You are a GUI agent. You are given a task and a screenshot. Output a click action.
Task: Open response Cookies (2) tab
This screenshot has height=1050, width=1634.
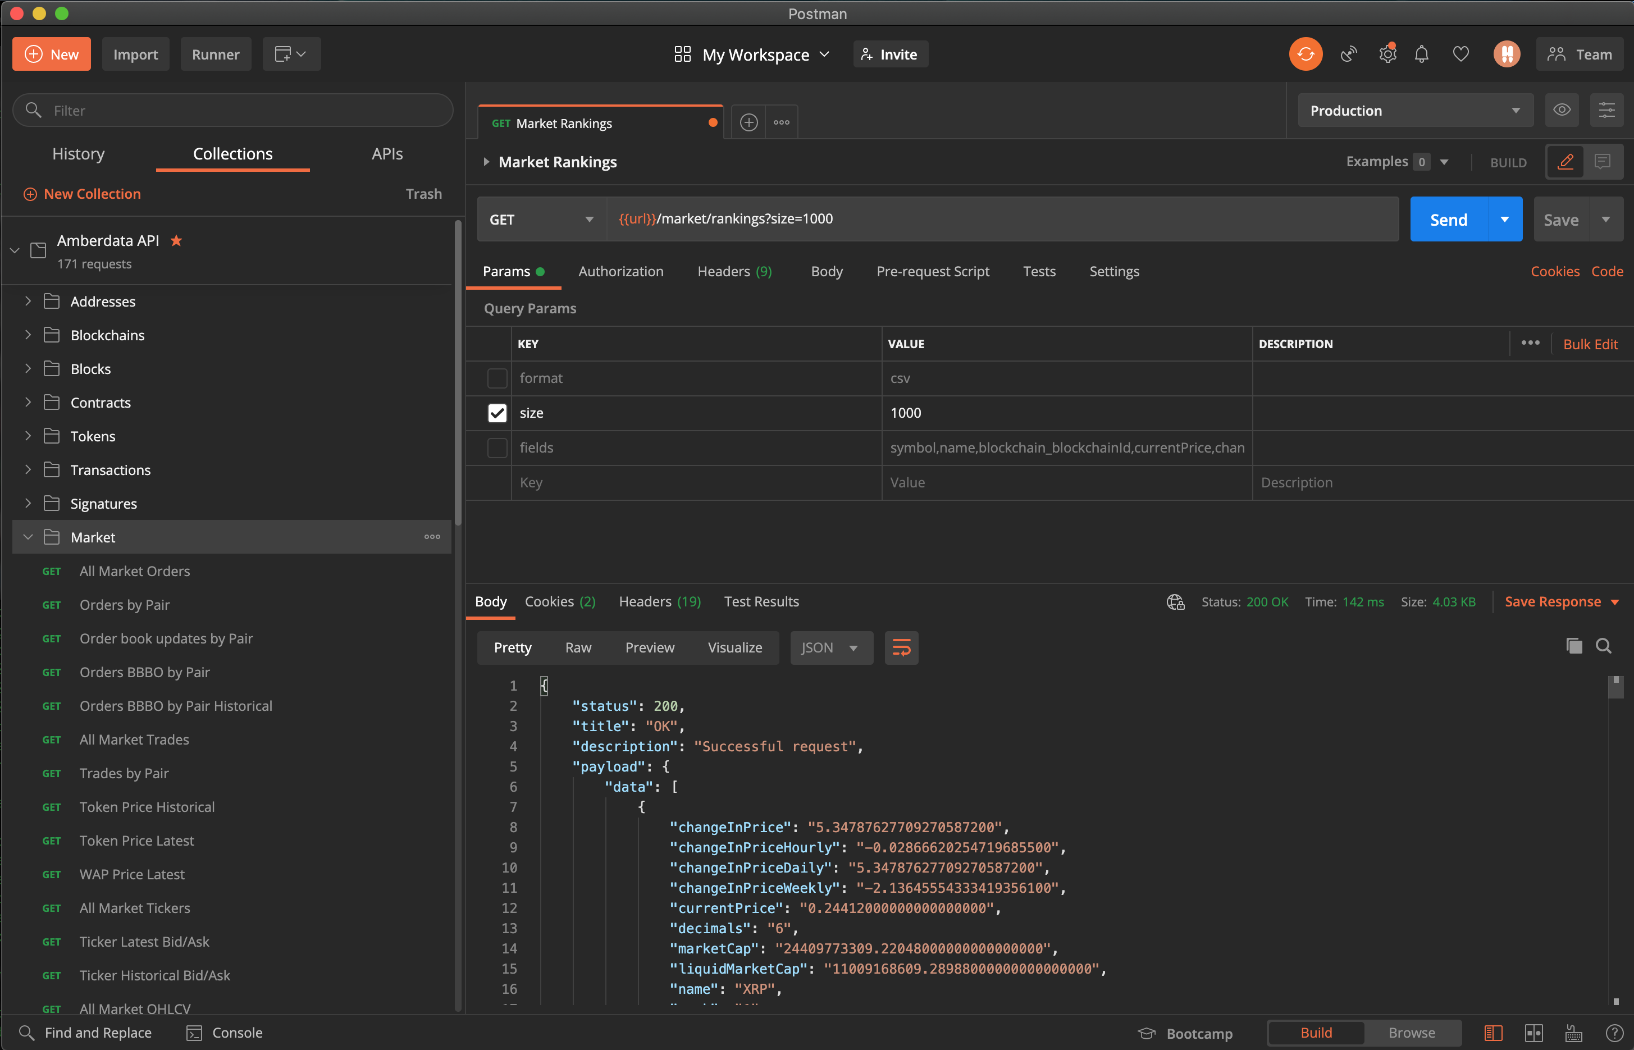point(560,602)
